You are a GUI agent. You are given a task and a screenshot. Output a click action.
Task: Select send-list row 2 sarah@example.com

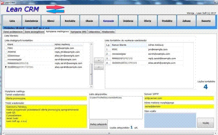144,54
